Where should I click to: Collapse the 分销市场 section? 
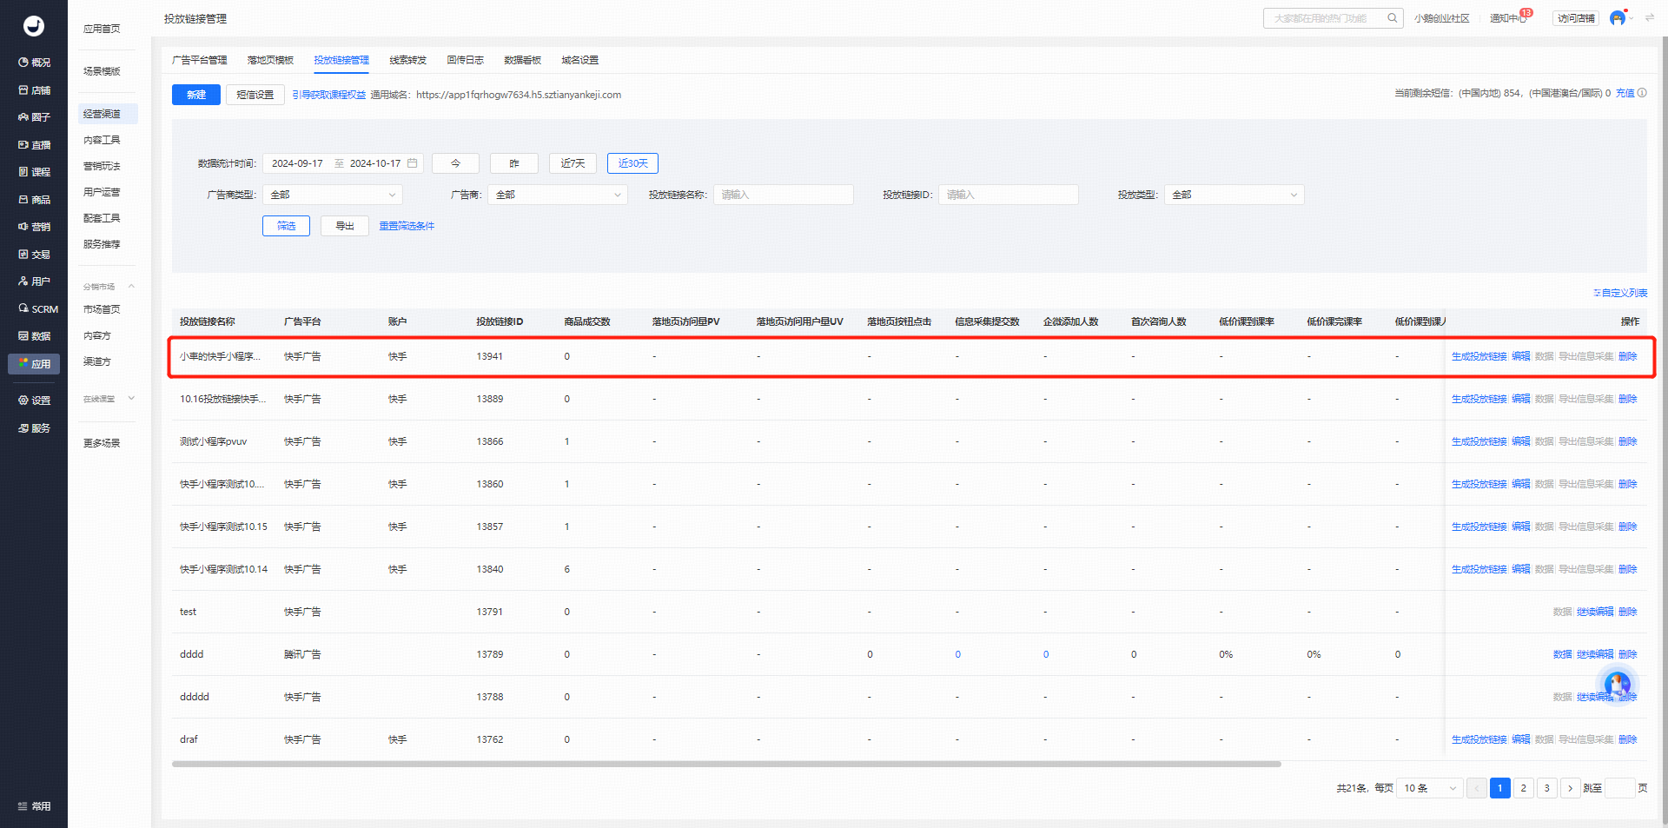(131, 286)
